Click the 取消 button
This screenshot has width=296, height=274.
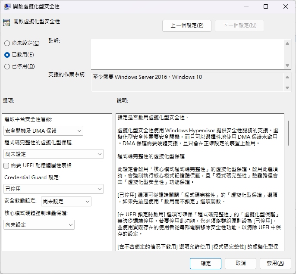tap(240, 264)
